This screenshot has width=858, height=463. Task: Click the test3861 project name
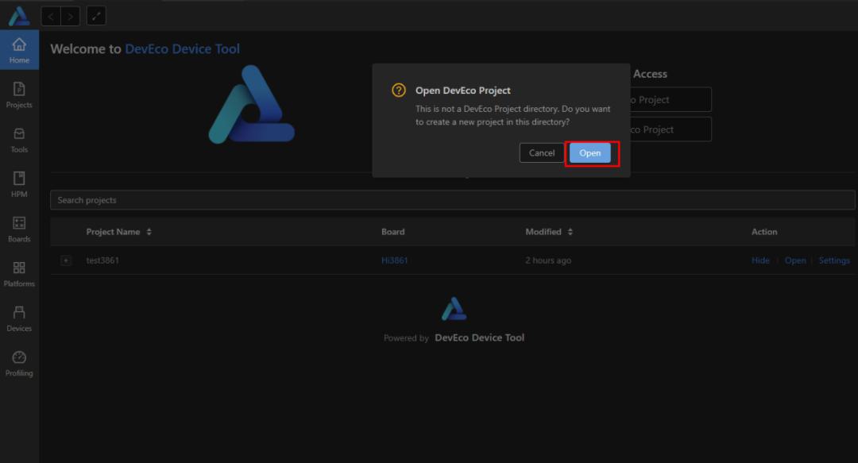click(102, 260)
